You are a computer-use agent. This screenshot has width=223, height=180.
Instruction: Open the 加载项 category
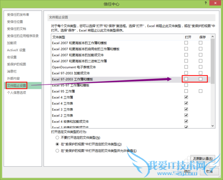click(12, 43)
